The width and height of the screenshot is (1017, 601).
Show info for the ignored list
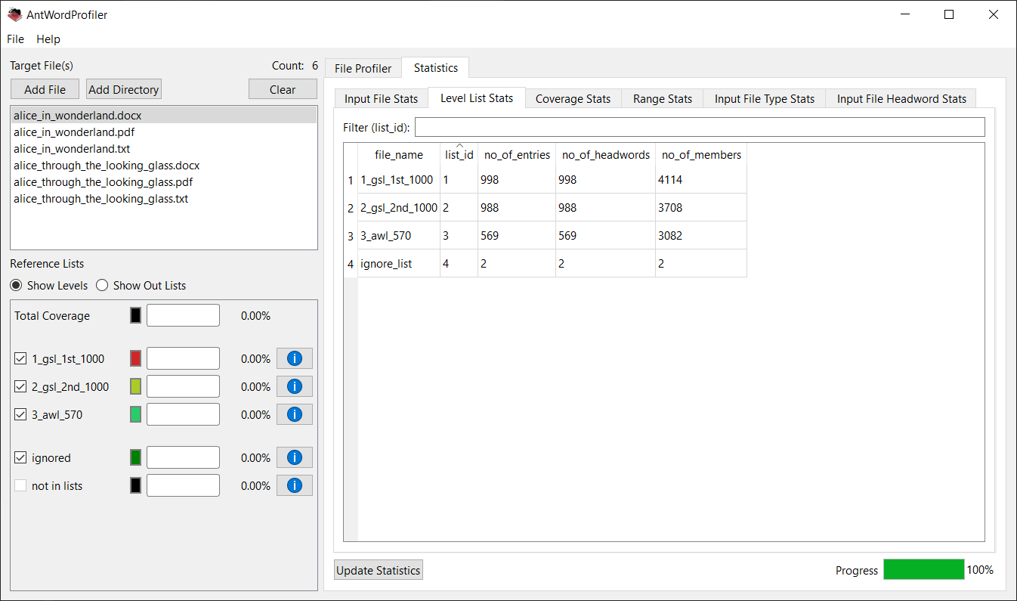294,457
